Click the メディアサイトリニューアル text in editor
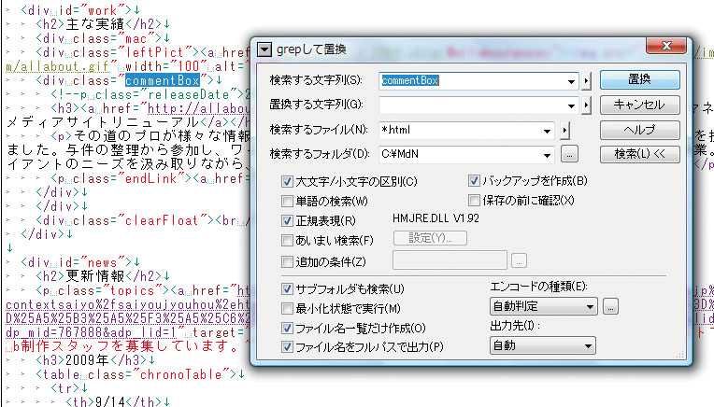 click(103, 123)
